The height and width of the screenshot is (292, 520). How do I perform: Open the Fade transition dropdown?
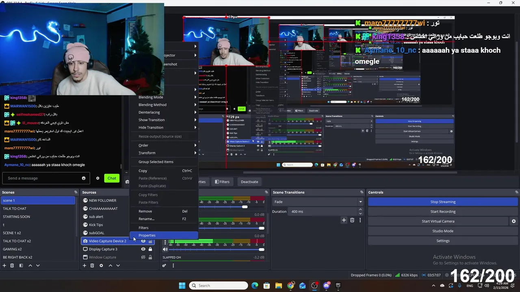(318, 202)
